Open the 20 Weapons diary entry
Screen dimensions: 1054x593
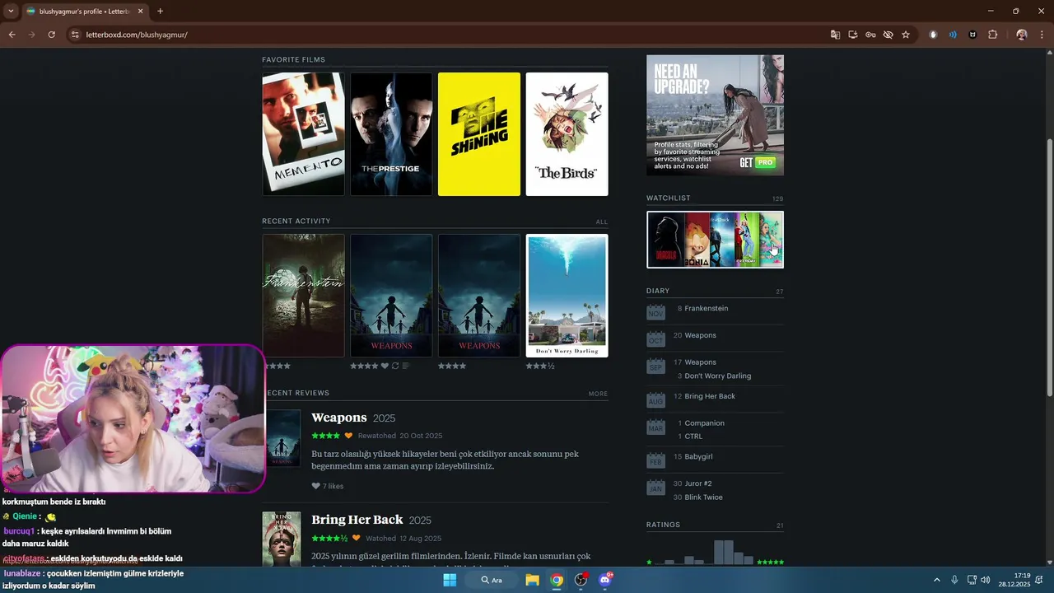pyautogui.click(x=701, y=335)
